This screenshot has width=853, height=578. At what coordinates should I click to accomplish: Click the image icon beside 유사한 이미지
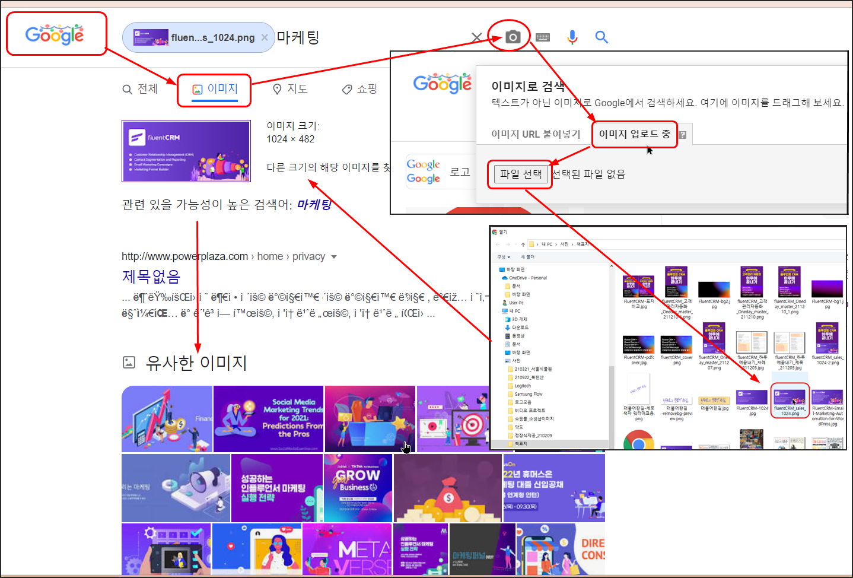[x=129, y=362]
